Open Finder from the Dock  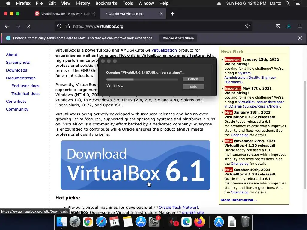pos(62,222)
